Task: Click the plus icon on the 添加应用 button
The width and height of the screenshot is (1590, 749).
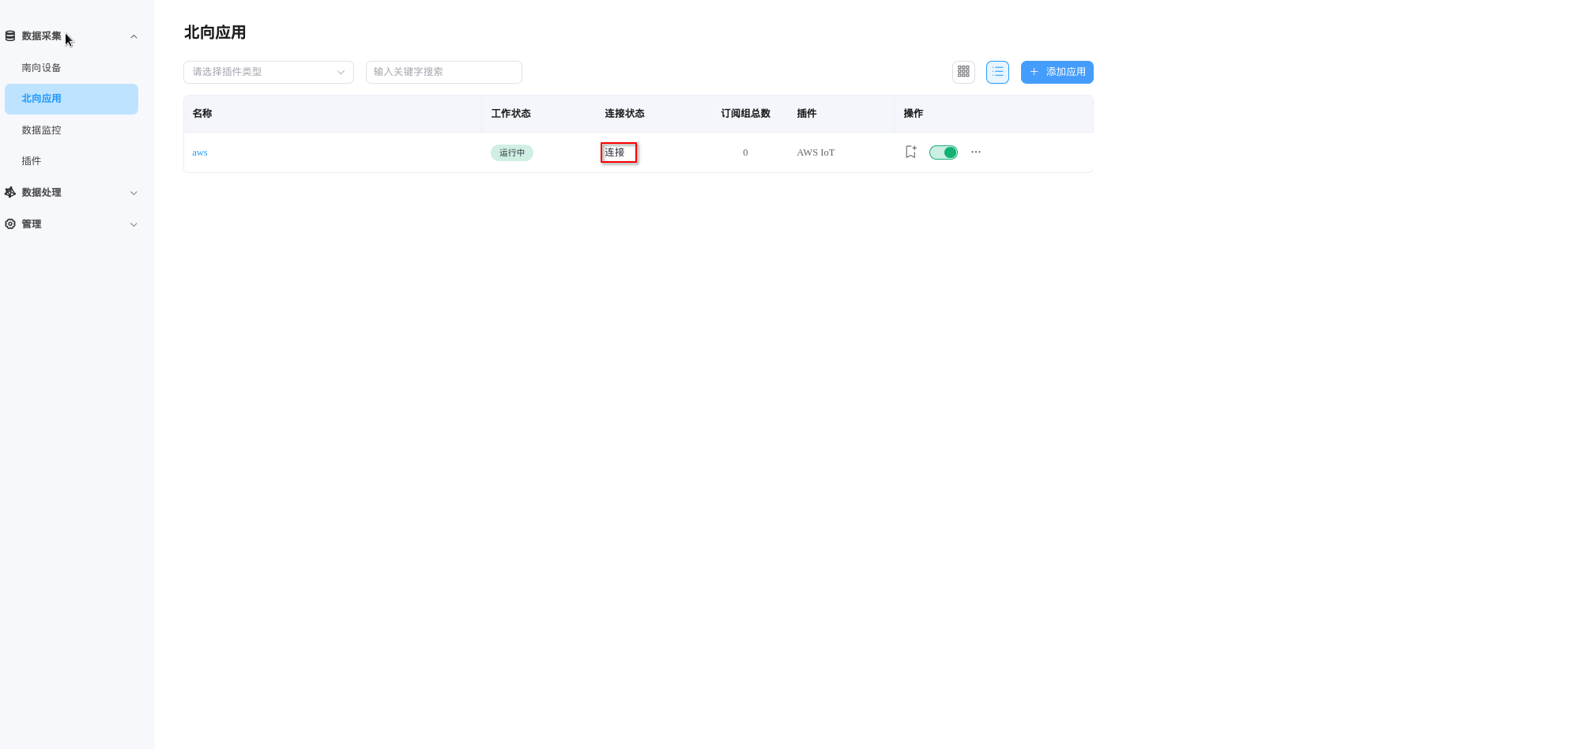Action: [x=1033, y=72]
